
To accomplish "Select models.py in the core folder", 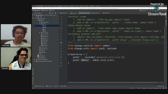I will click(45, 40).
